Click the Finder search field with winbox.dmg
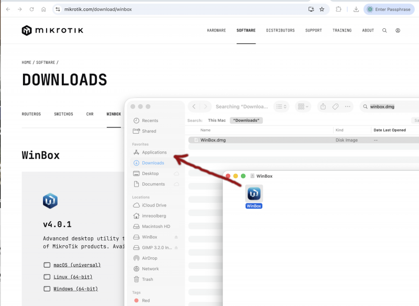Viewport: 419px width, 306px height. click(x=390, y=107)
